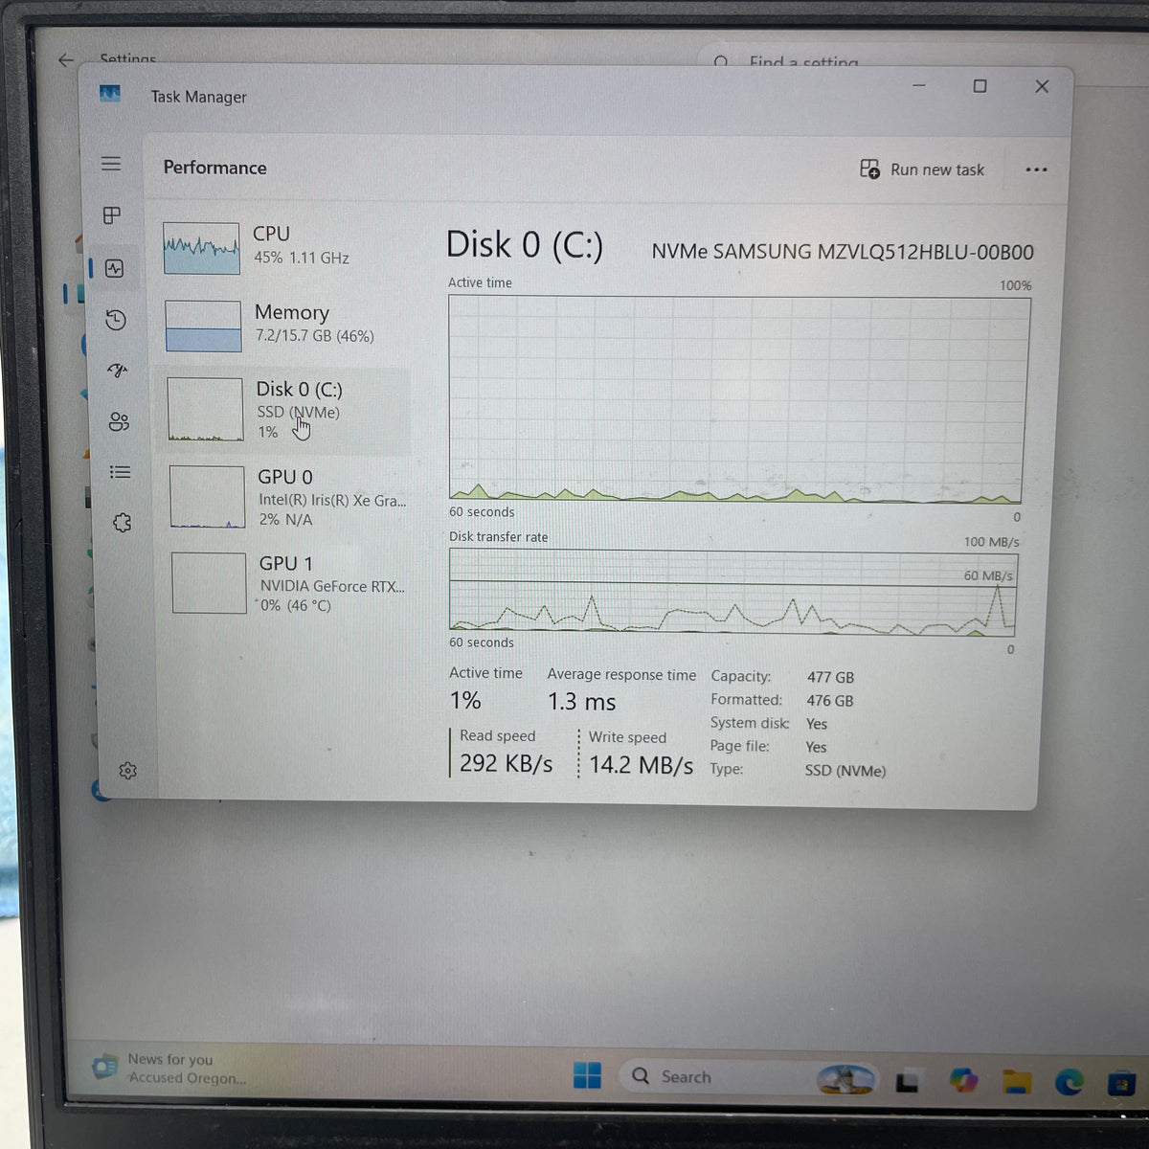Viewport: 1149px width, 1149px height.
Task: Click the 292 KB/s read speed value
Action: click(x=506, y=763)
